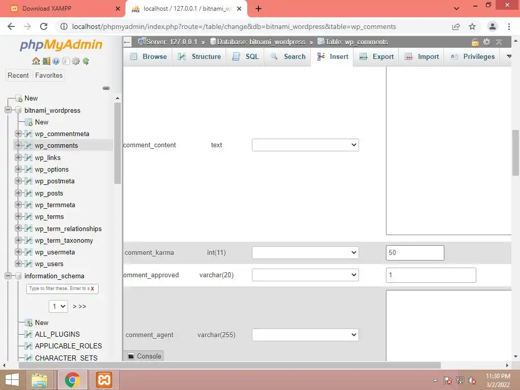Open the Search tab
Viewport: 520px width, 390px height.
click(287, 57)
